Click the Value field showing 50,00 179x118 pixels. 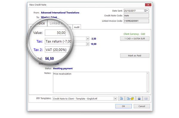click(55, 33)
